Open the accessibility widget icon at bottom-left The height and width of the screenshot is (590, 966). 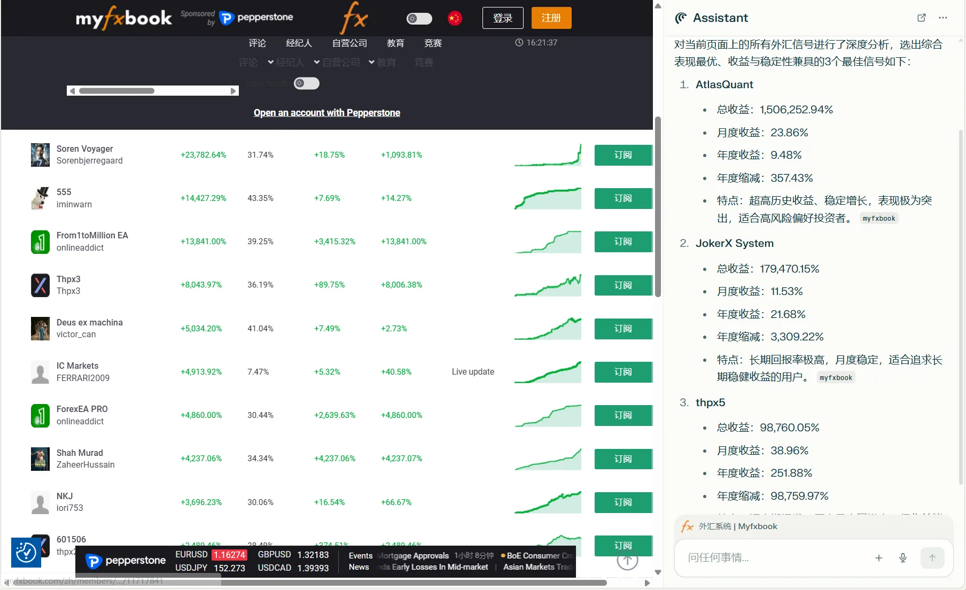coord(26,553)
